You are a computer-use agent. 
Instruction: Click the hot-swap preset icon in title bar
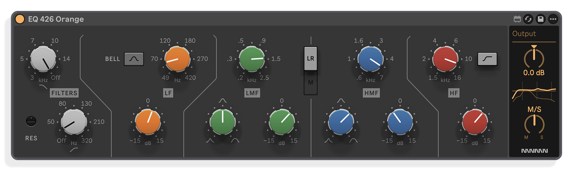coord(528,19)
